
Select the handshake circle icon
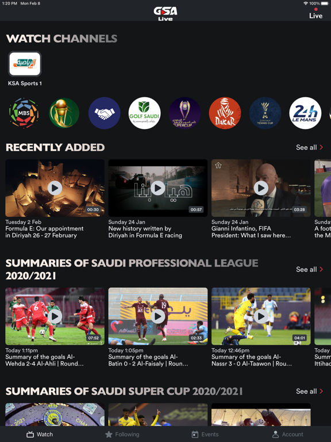[105, 113]
